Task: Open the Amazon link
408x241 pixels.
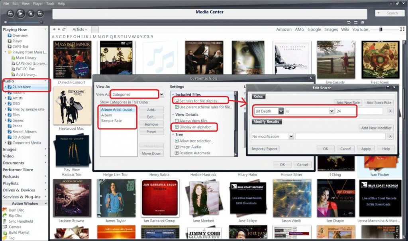Action: click(x=284, y=30)
